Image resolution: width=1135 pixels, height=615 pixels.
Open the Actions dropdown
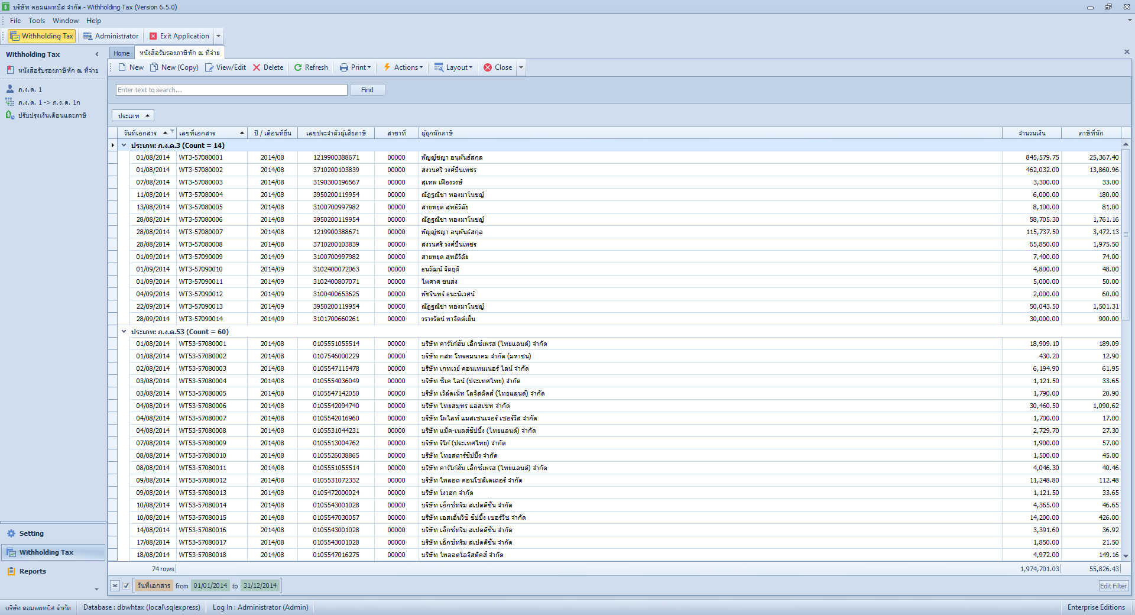pos(403,67)
